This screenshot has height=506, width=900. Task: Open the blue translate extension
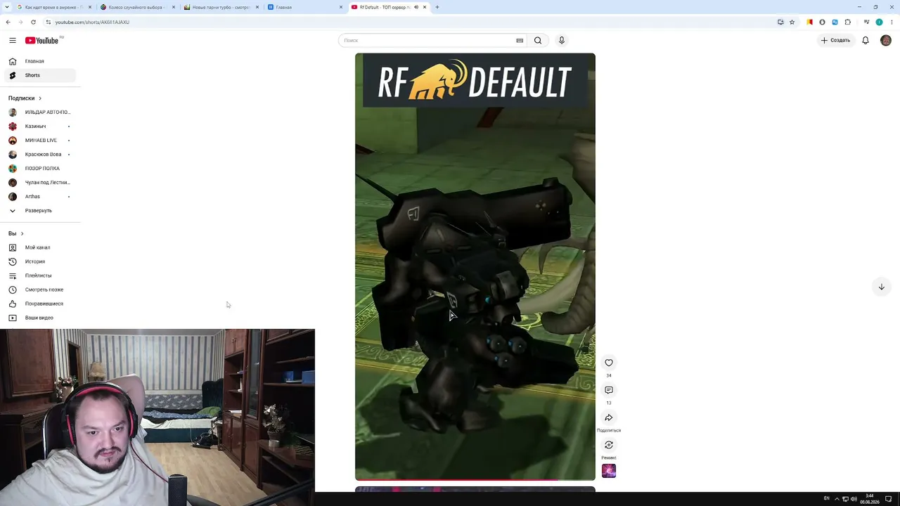point(835,22)
